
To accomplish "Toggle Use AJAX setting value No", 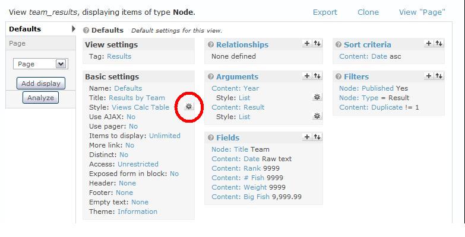I will (x=131, y=117).
